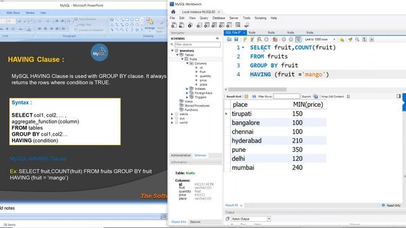The width and height of the screenshot is (406, 228).
Task: Click open SQL script icon in main toolbar
Action: [x=182, y=25]
